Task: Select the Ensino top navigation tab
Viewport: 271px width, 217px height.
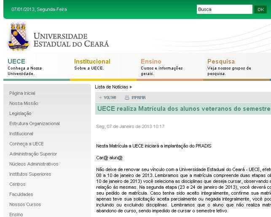Action: (151, 62)
